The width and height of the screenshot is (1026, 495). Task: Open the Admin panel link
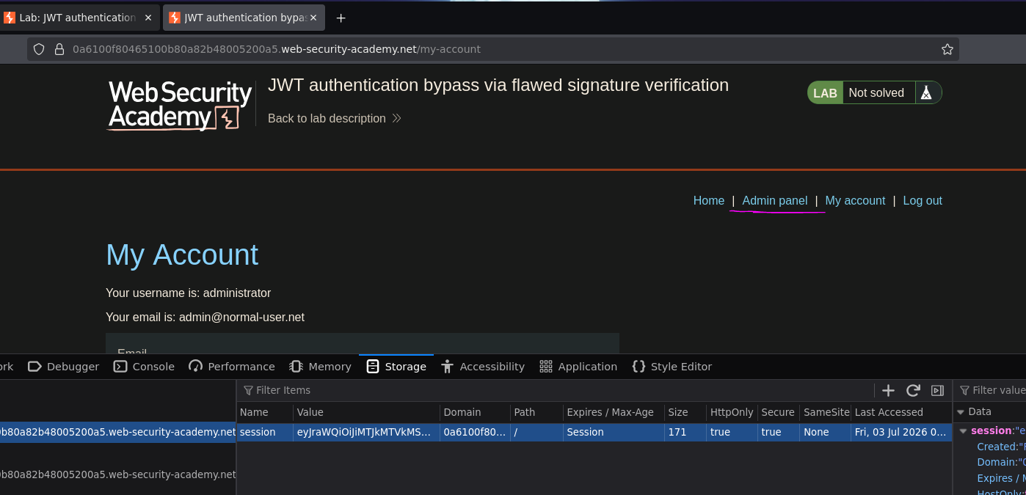tap(774, 200)
